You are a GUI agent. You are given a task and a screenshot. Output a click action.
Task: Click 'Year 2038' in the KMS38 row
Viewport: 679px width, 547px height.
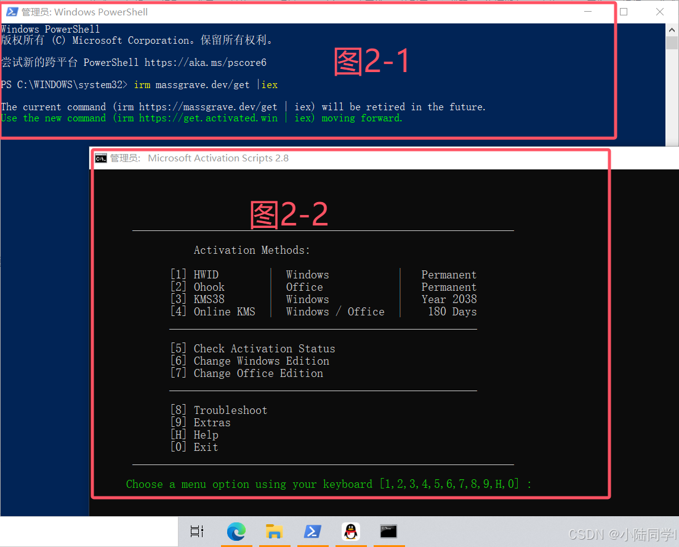449,299
